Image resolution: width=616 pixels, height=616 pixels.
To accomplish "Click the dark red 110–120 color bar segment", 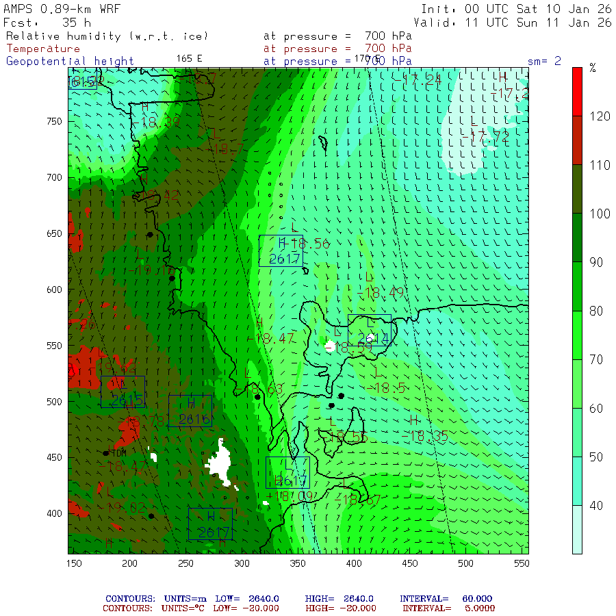I will tap(577, 140).
